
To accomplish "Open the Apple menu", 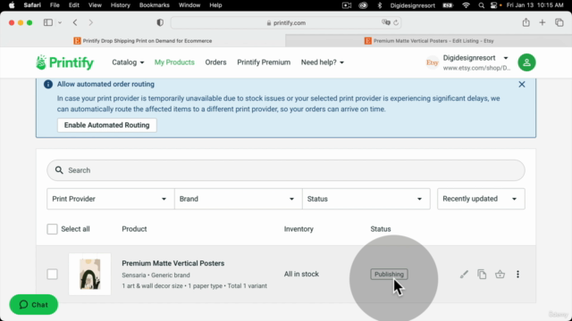I will pyautogui.click(x=12, y=5).
